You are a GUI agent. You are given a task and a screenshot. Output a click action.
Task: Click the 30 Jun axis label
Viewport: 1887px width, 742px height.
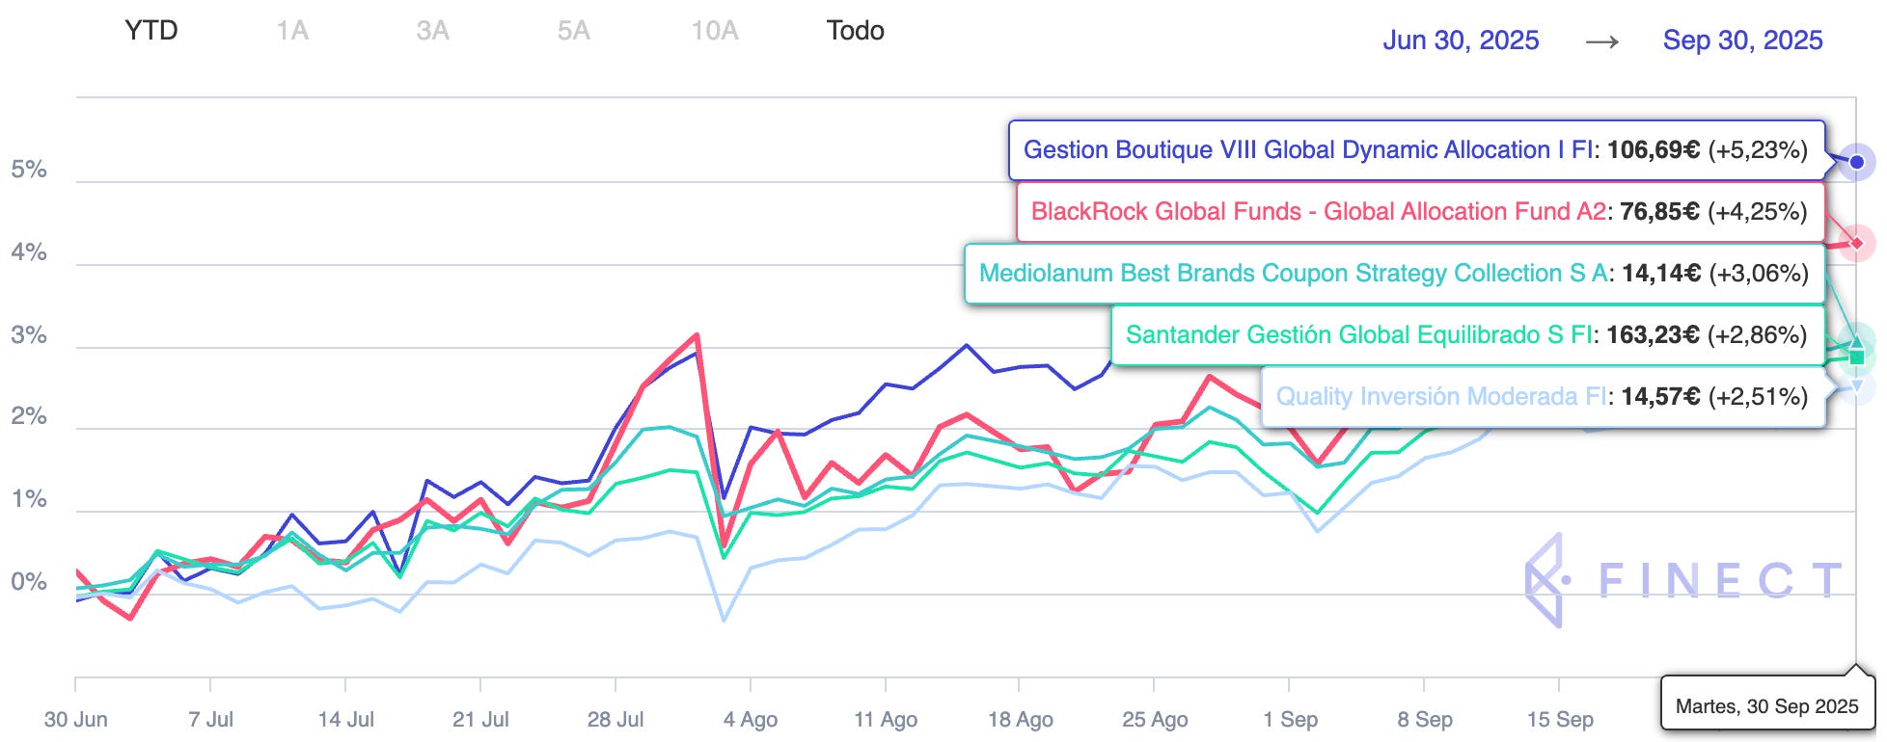tap(76, 720)
